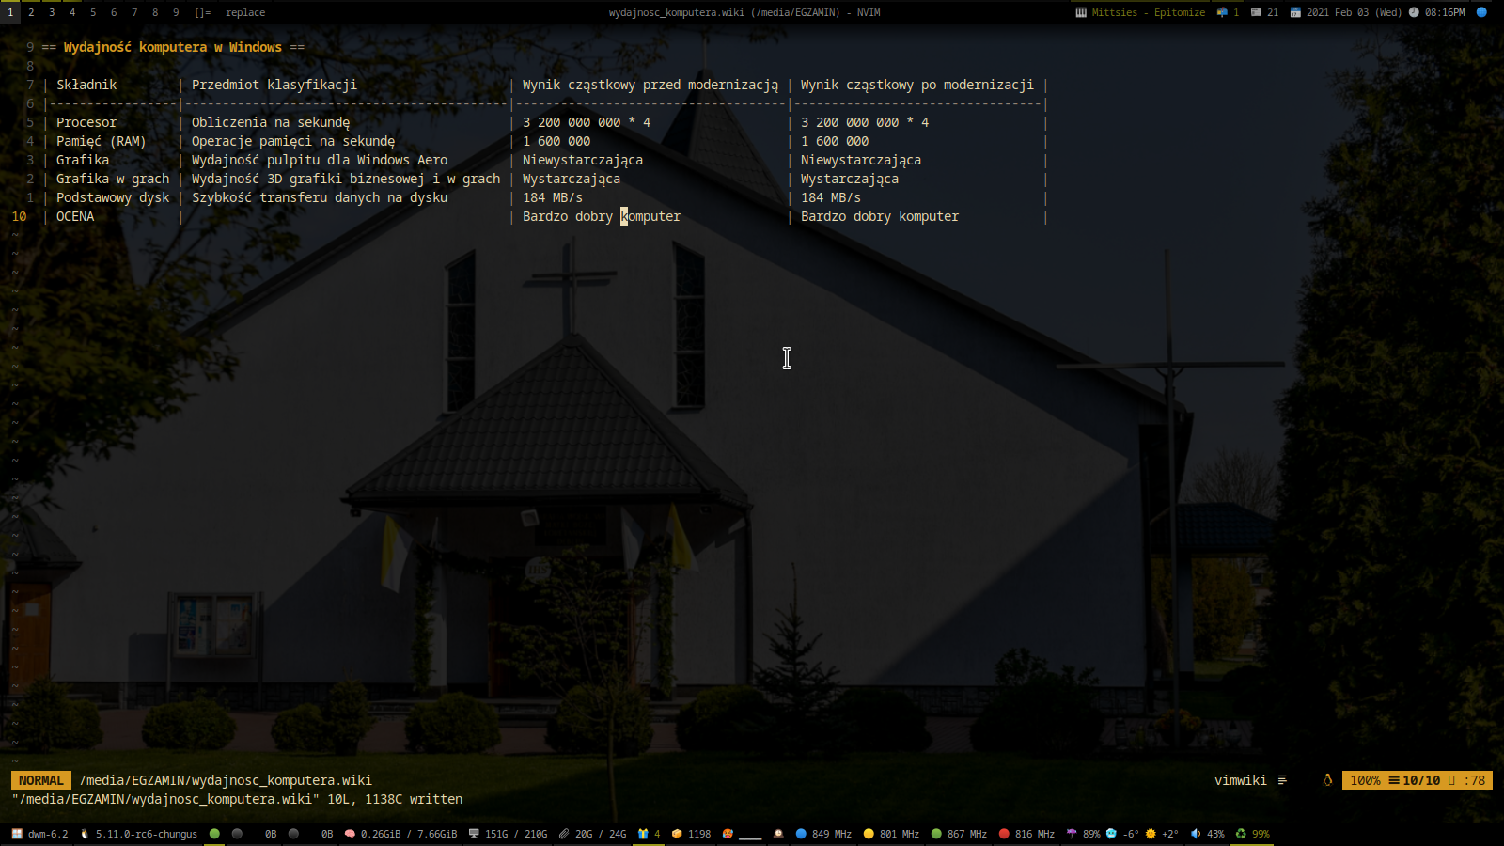Click the heading Wydajność komputera w Windows
The width and height of the screenshot is (1504, 846).
173,47
